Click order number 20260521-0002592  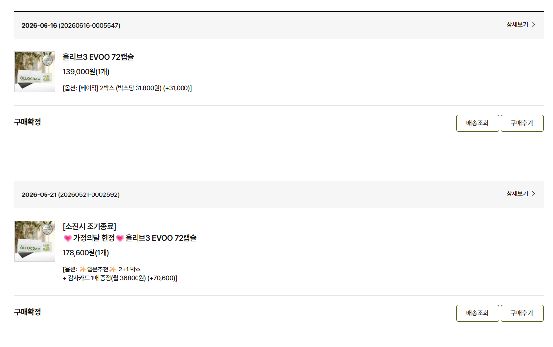coord(89,194)
